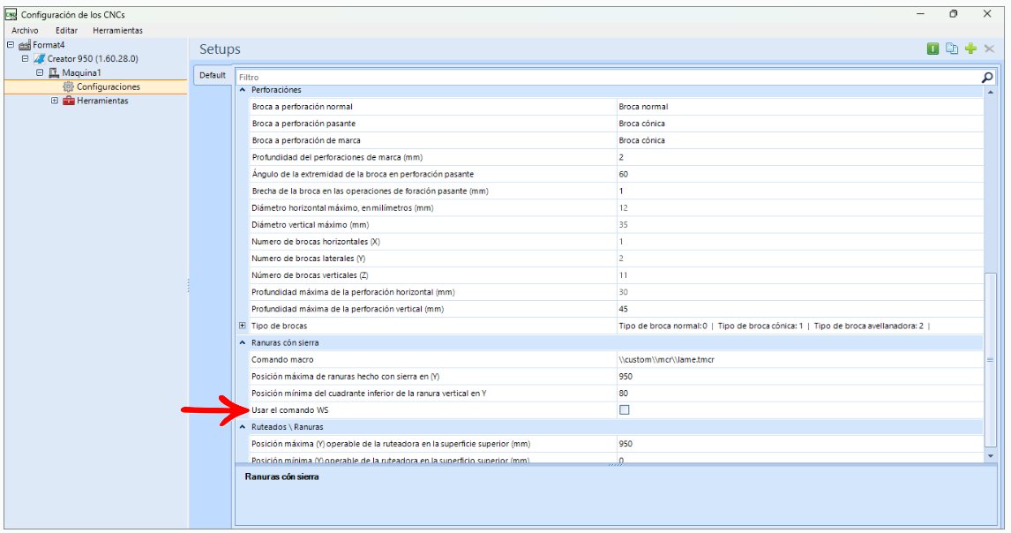Click the red Herramientas toolbox icon
The image size is (1011, 533).
coord(69,101)
